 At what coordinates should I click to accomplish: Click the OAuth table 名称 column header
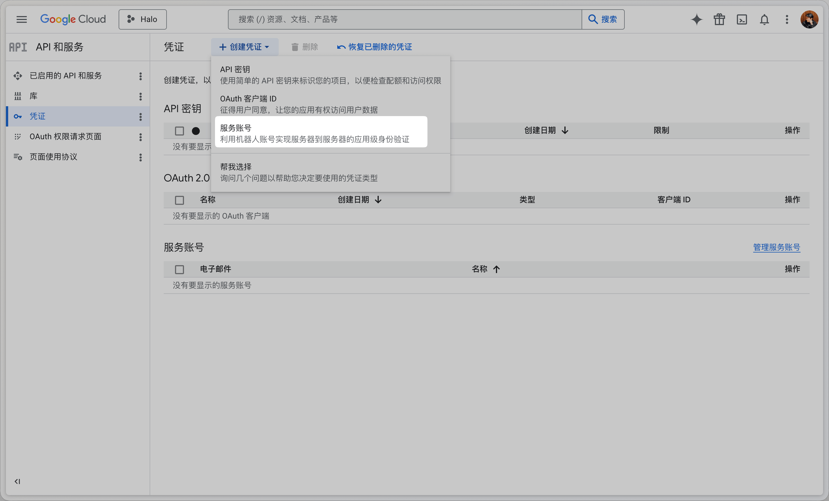208,200
